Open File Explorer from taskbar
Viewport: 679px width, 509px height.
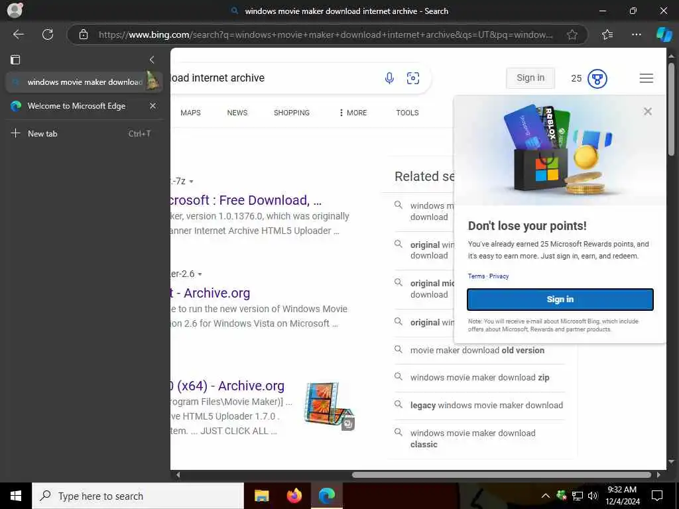261,496
